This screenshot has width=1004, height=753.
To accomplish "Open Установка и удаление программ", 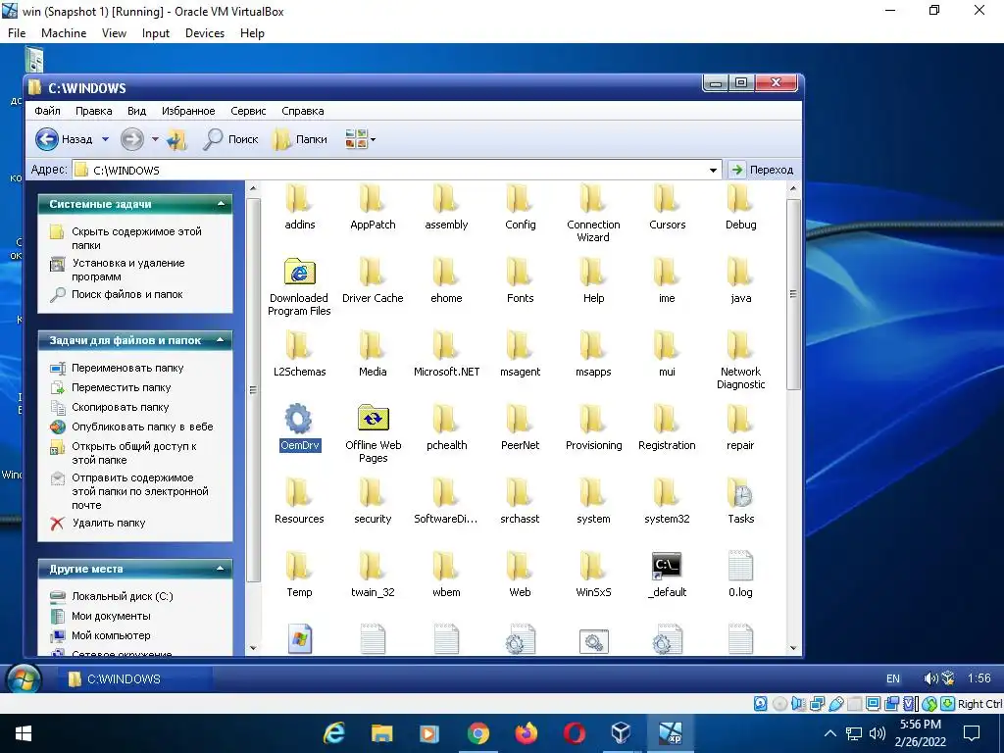I will click(x=128, y=270).
